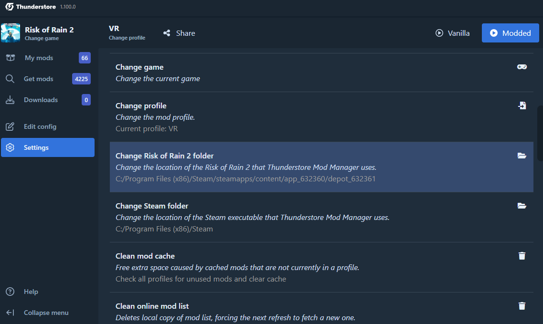The height and width of the screenshot is (324, 543).
Task: Click the file import icon for Change profile
Action: [x=522, y=105]
